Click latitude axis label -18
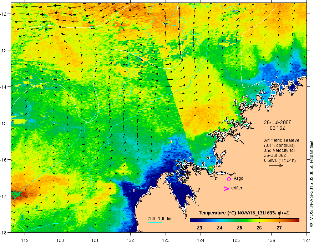Viewport: 314px width, 243px height. 4,233
